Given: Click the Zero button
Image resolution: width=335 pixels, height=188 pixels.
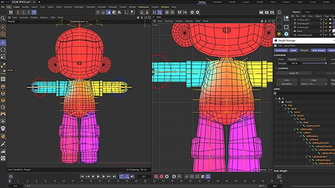Looking at the screenshot, I should [287, 80].
